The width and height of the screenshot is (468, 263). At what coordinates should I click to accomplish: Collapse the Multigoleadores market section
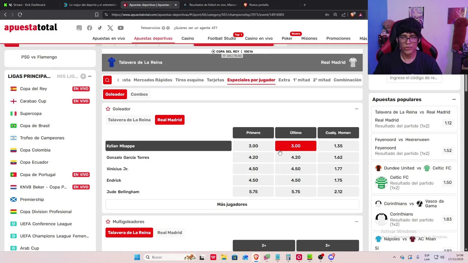pyautogui.click(x=356, y=222)
